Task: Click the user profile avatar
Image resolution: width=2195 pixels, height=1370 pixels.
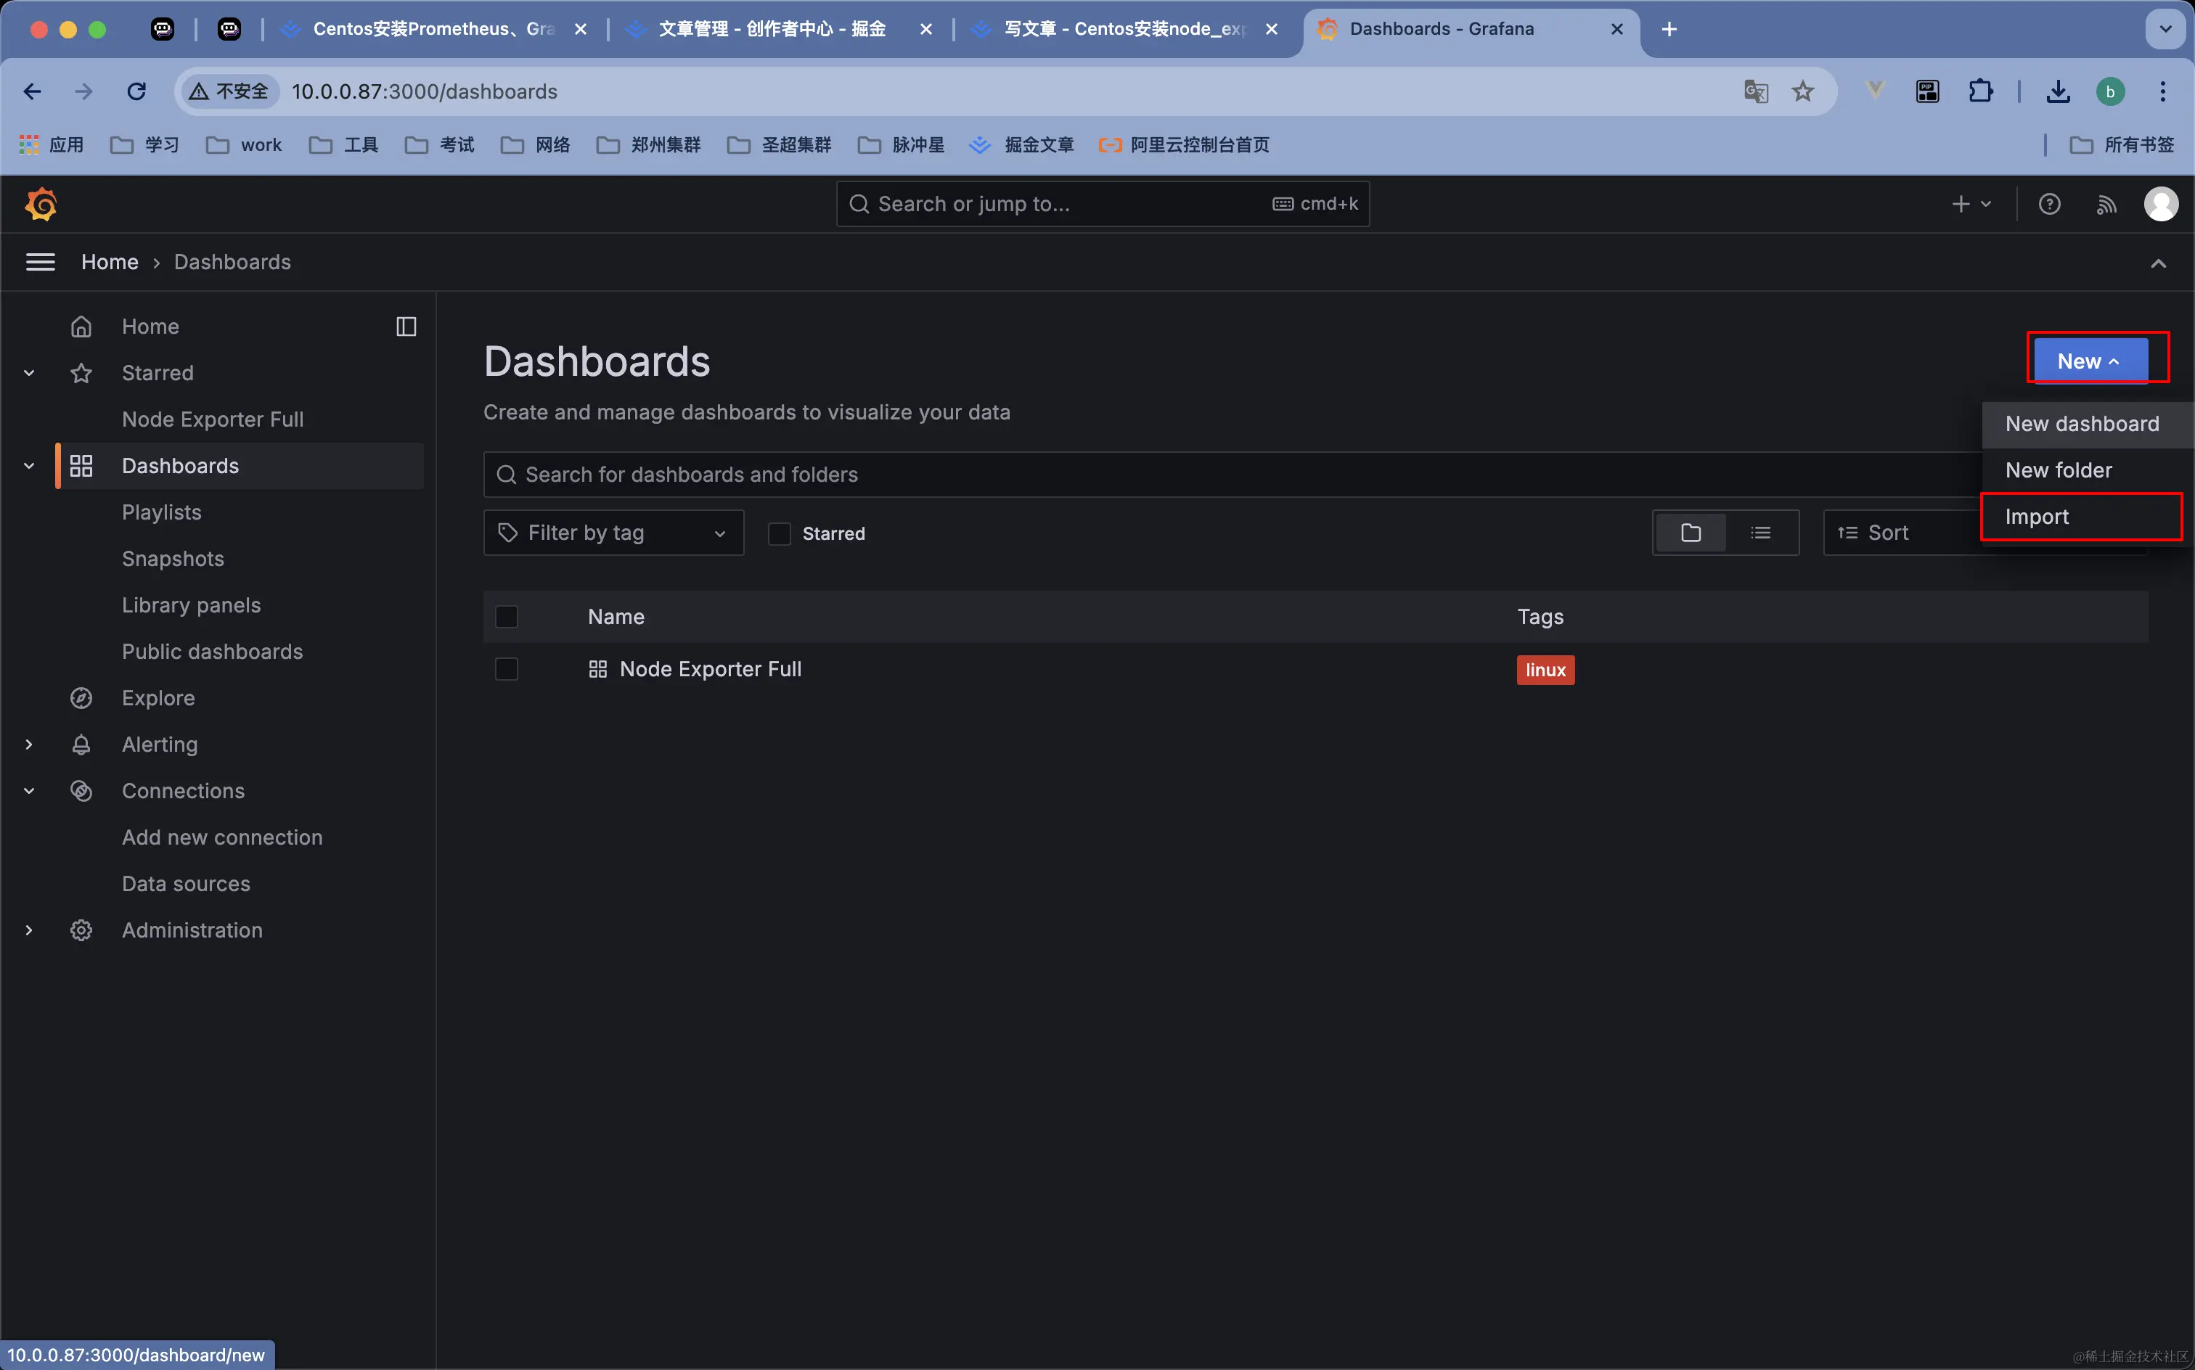Action: (2161, 205)
